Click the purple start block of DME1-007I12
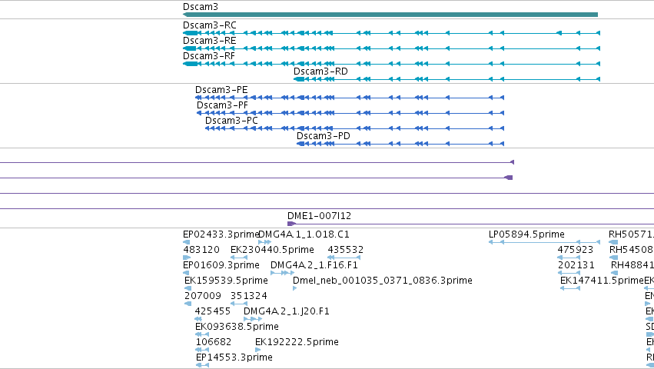This screenshot has width=654, height=369. click(291, 224)
